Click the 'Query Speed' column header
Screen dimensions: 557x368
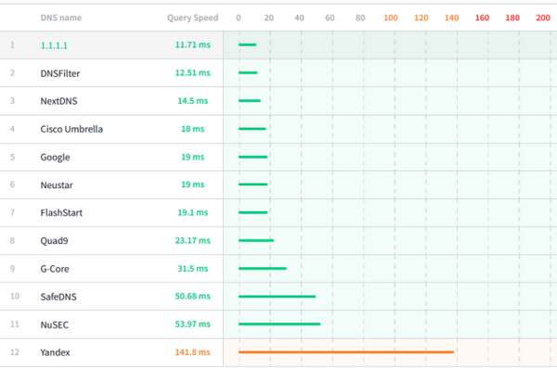(192, 18)
